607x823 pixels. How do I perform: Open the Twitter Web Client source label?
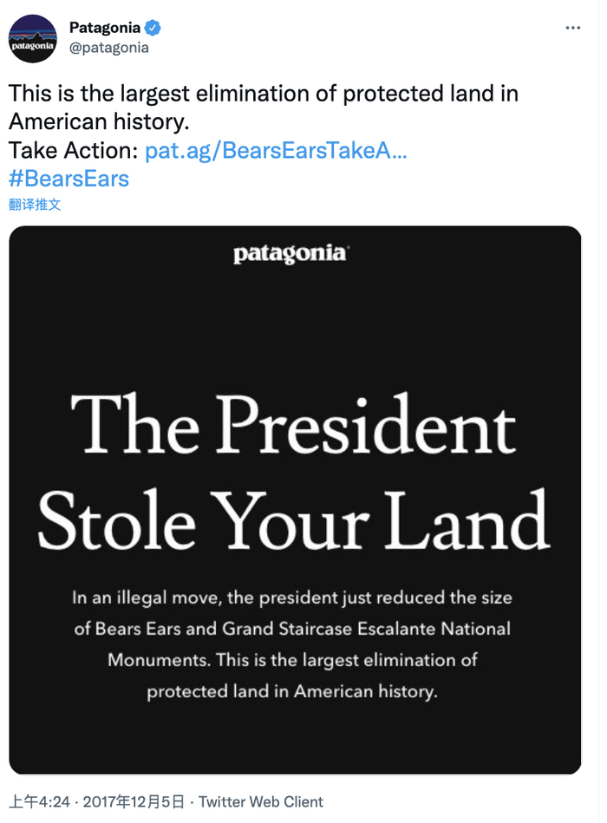261,801
